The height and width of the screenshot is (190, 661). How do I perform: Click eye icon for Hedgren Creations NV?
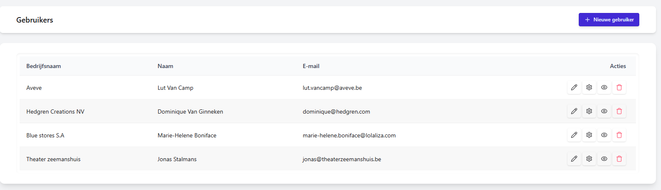click(x=604, y=111)
